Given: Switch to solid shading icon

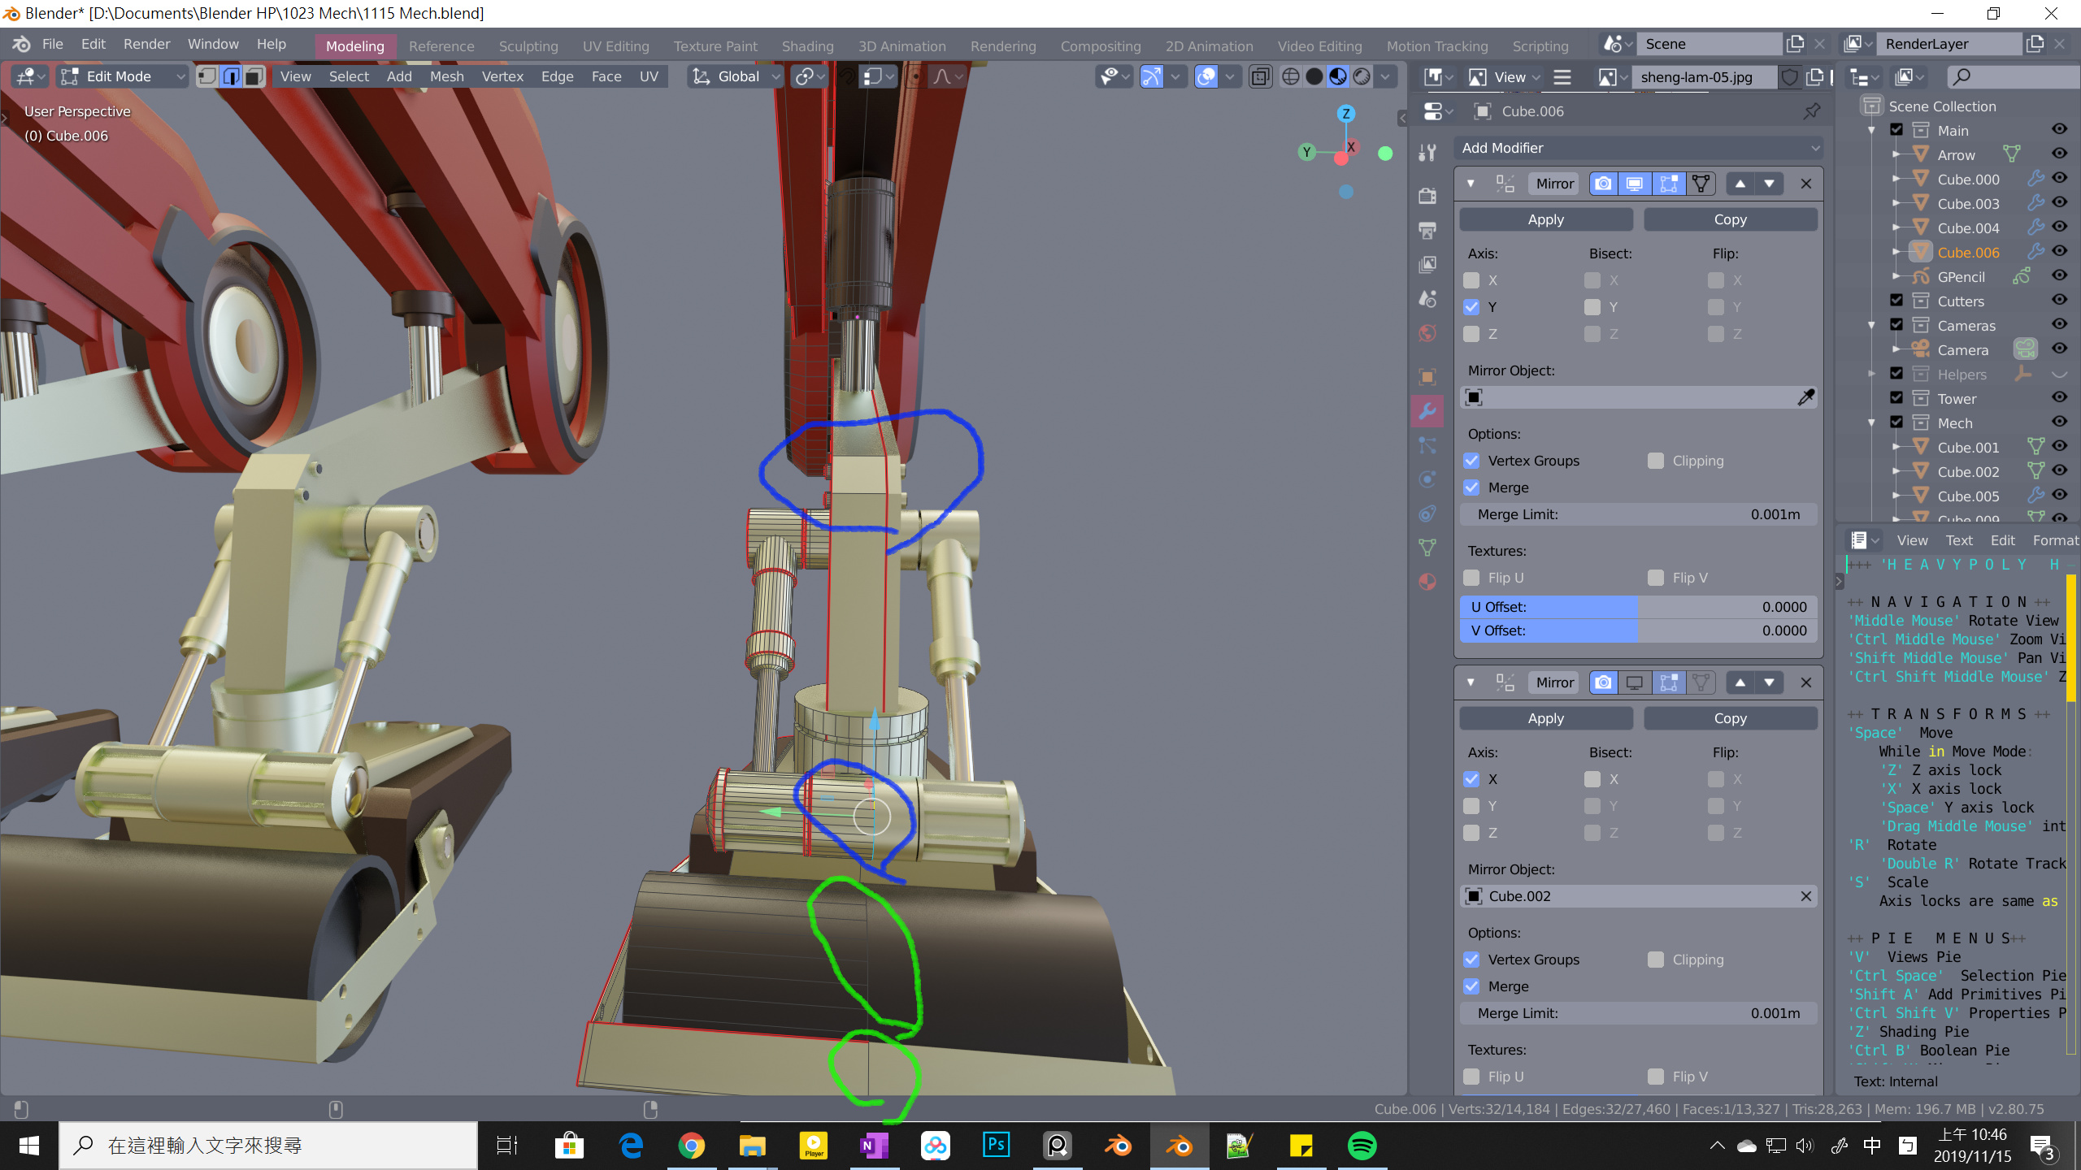Looking at the screenshot, I should [x=1314, y=76].
